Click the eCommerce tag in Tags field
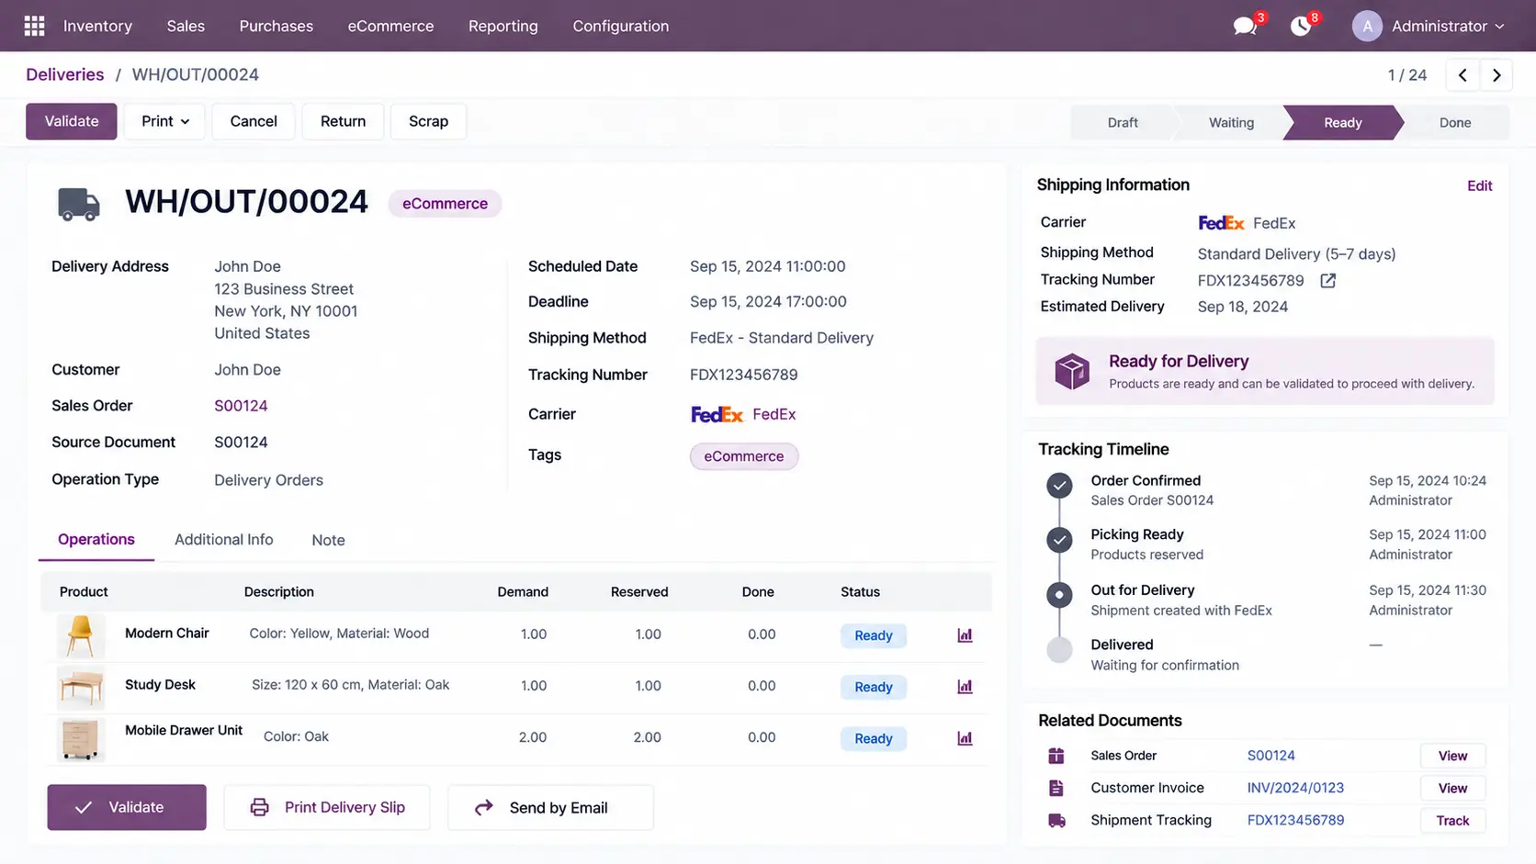 [744, 456]
